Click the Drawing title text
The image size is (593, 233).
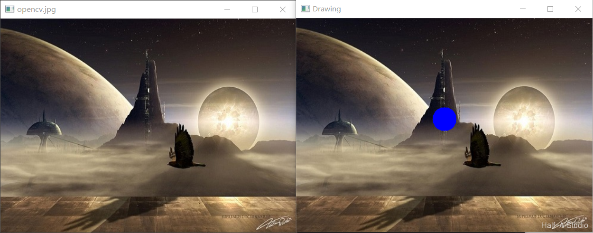(x=326, y=9)
